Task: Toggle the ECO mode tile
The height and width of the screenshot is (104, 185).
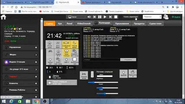Action: coord(58,44)
